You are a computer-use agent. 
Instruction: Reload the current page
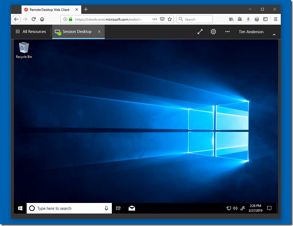pos(34,19)
